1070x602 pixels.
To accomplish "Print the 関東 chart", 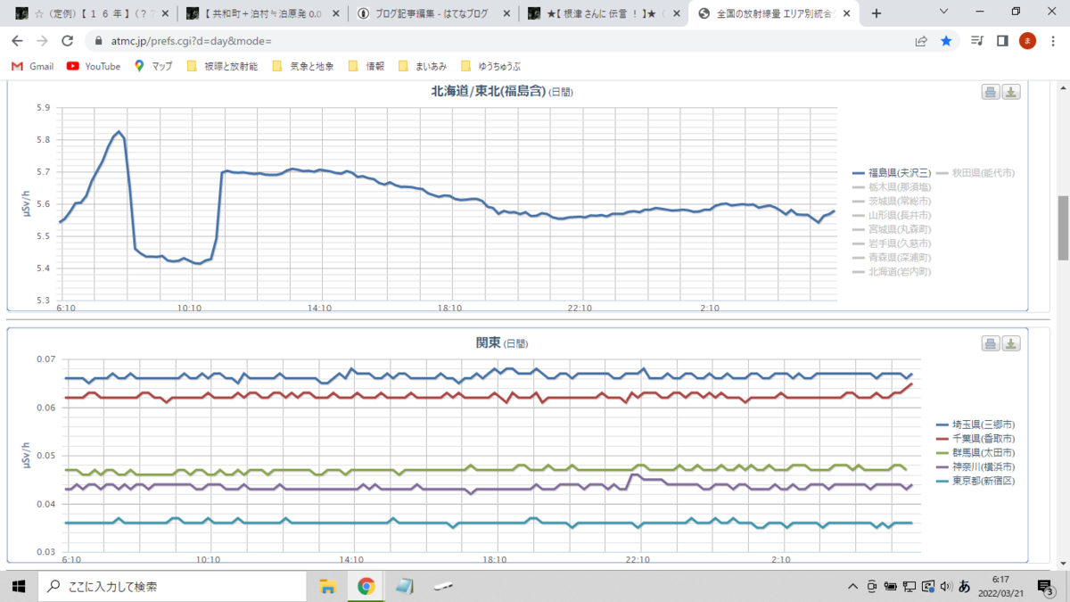I will 991,343.
